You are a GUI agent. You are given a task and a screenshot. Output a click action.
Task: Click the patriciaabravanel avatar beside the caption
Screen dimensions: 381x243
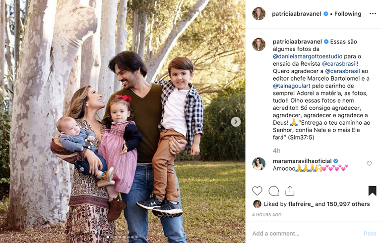pos(259,45)
